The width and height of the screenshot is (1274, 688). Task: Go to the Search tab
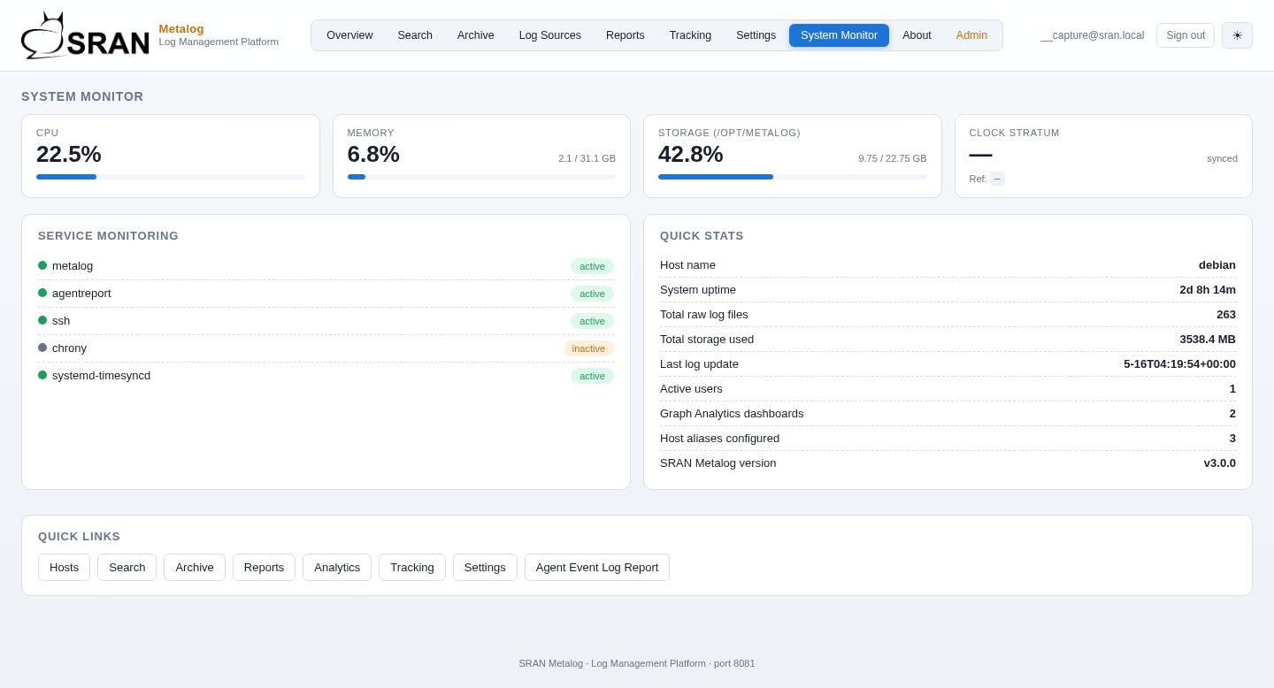coord(415,35)
